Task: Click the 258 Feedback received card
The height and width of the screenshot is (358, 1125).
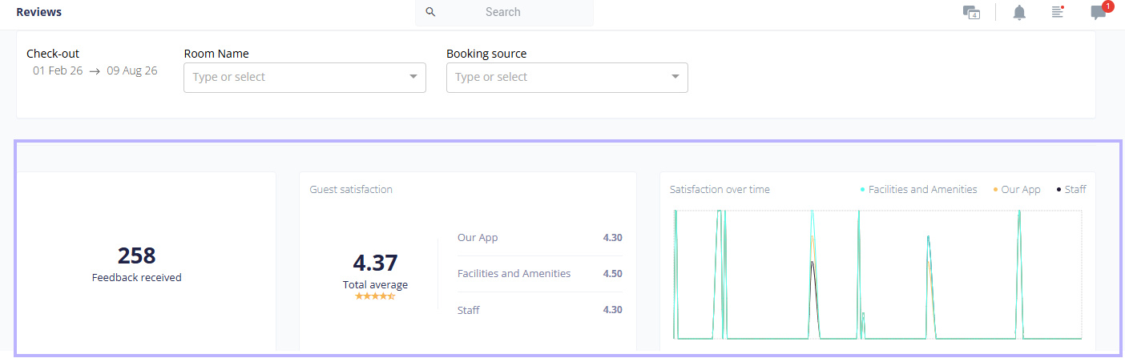Action: (147, 262)
